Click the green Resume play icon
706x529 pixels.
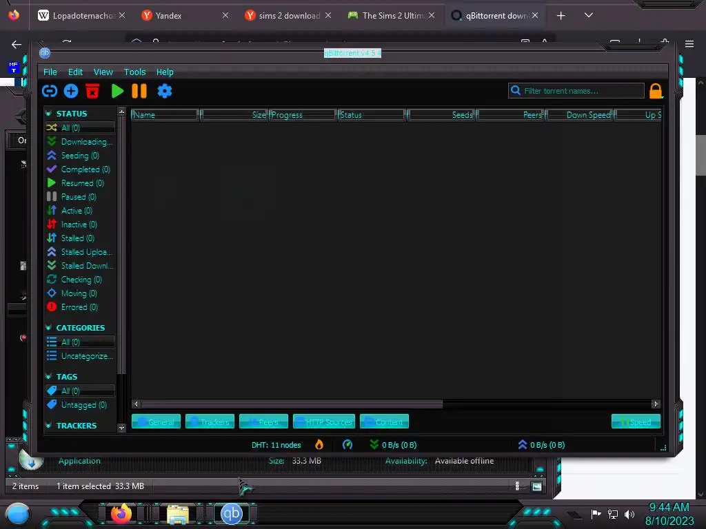pos(117,92)
